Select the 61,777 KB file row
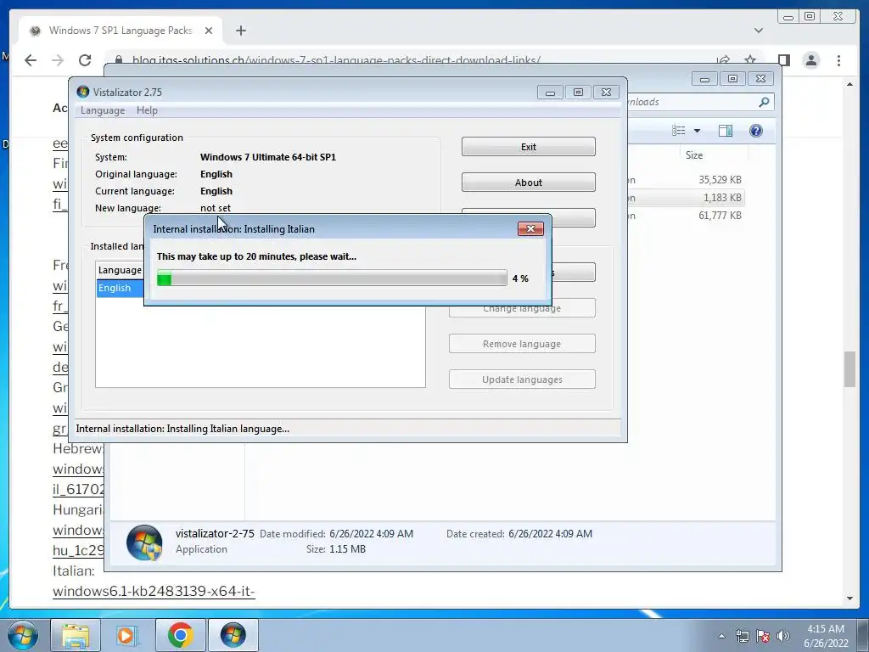 [686, 215]
